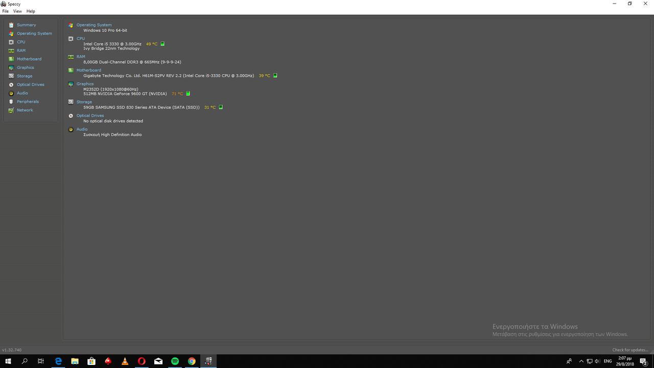Open Opera browser from taskbar
Viewport: 654px width, 368px height.
(142, 361)
